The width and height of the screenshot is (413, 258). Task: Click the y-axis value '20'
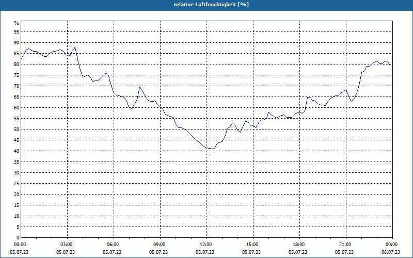pyautogui.click(x=17, y=195)
